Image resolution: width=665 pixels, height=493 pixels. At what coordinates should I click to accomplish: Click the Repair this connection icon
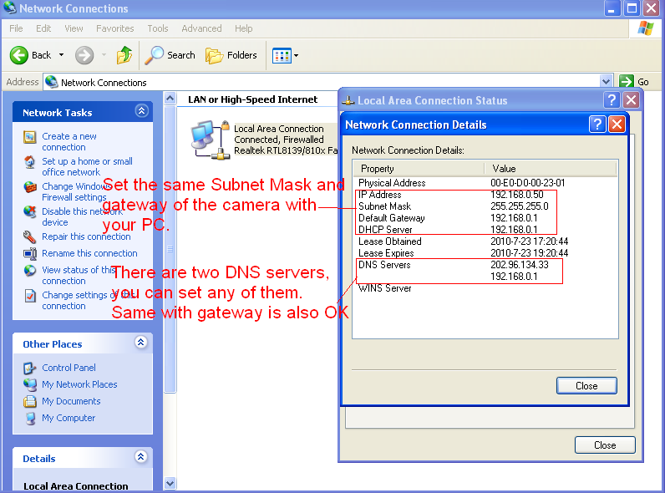click(x=30, y=236)
